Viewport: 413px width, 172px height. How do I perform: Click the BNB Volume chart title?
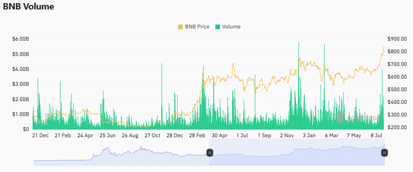29,7
